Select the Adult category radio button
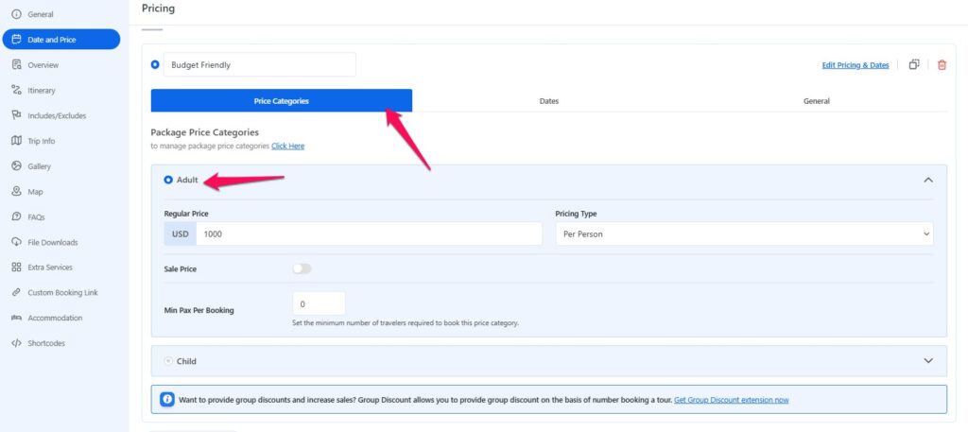968x432 pixels. coord(168,180)
